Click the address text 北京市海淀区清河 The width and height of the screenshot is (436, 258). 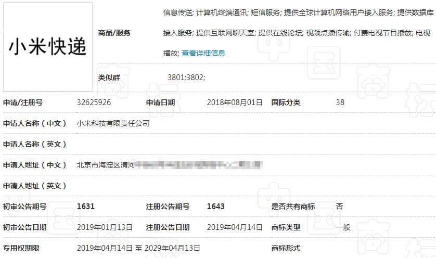pyautogui.click(x=106, y=165)
